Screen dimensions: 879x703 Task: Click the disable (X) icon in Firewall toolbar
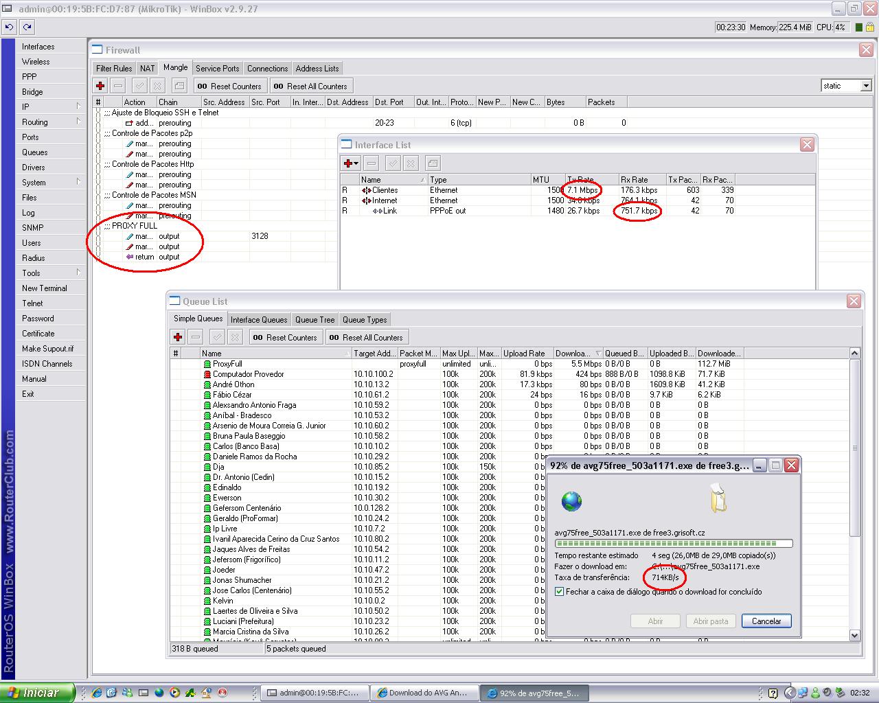157,86
